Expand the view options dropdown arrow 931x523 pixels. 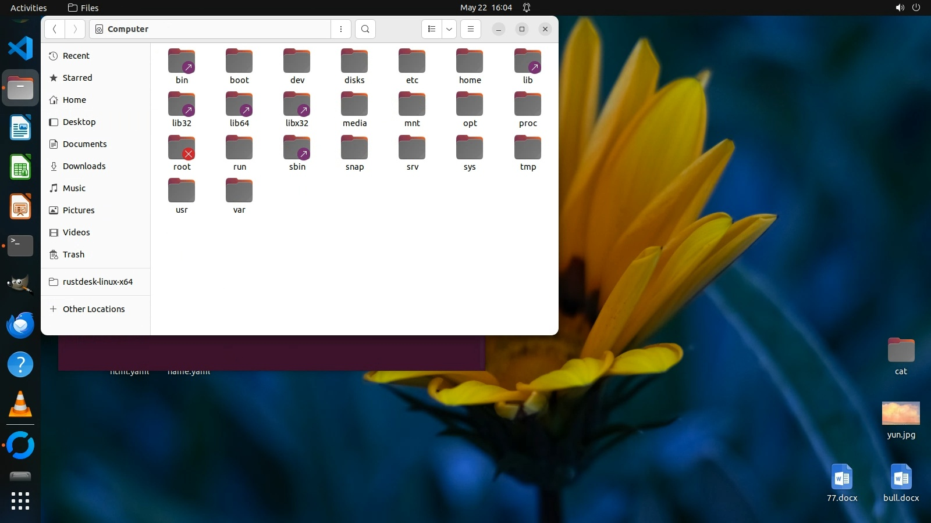[449, 29]
